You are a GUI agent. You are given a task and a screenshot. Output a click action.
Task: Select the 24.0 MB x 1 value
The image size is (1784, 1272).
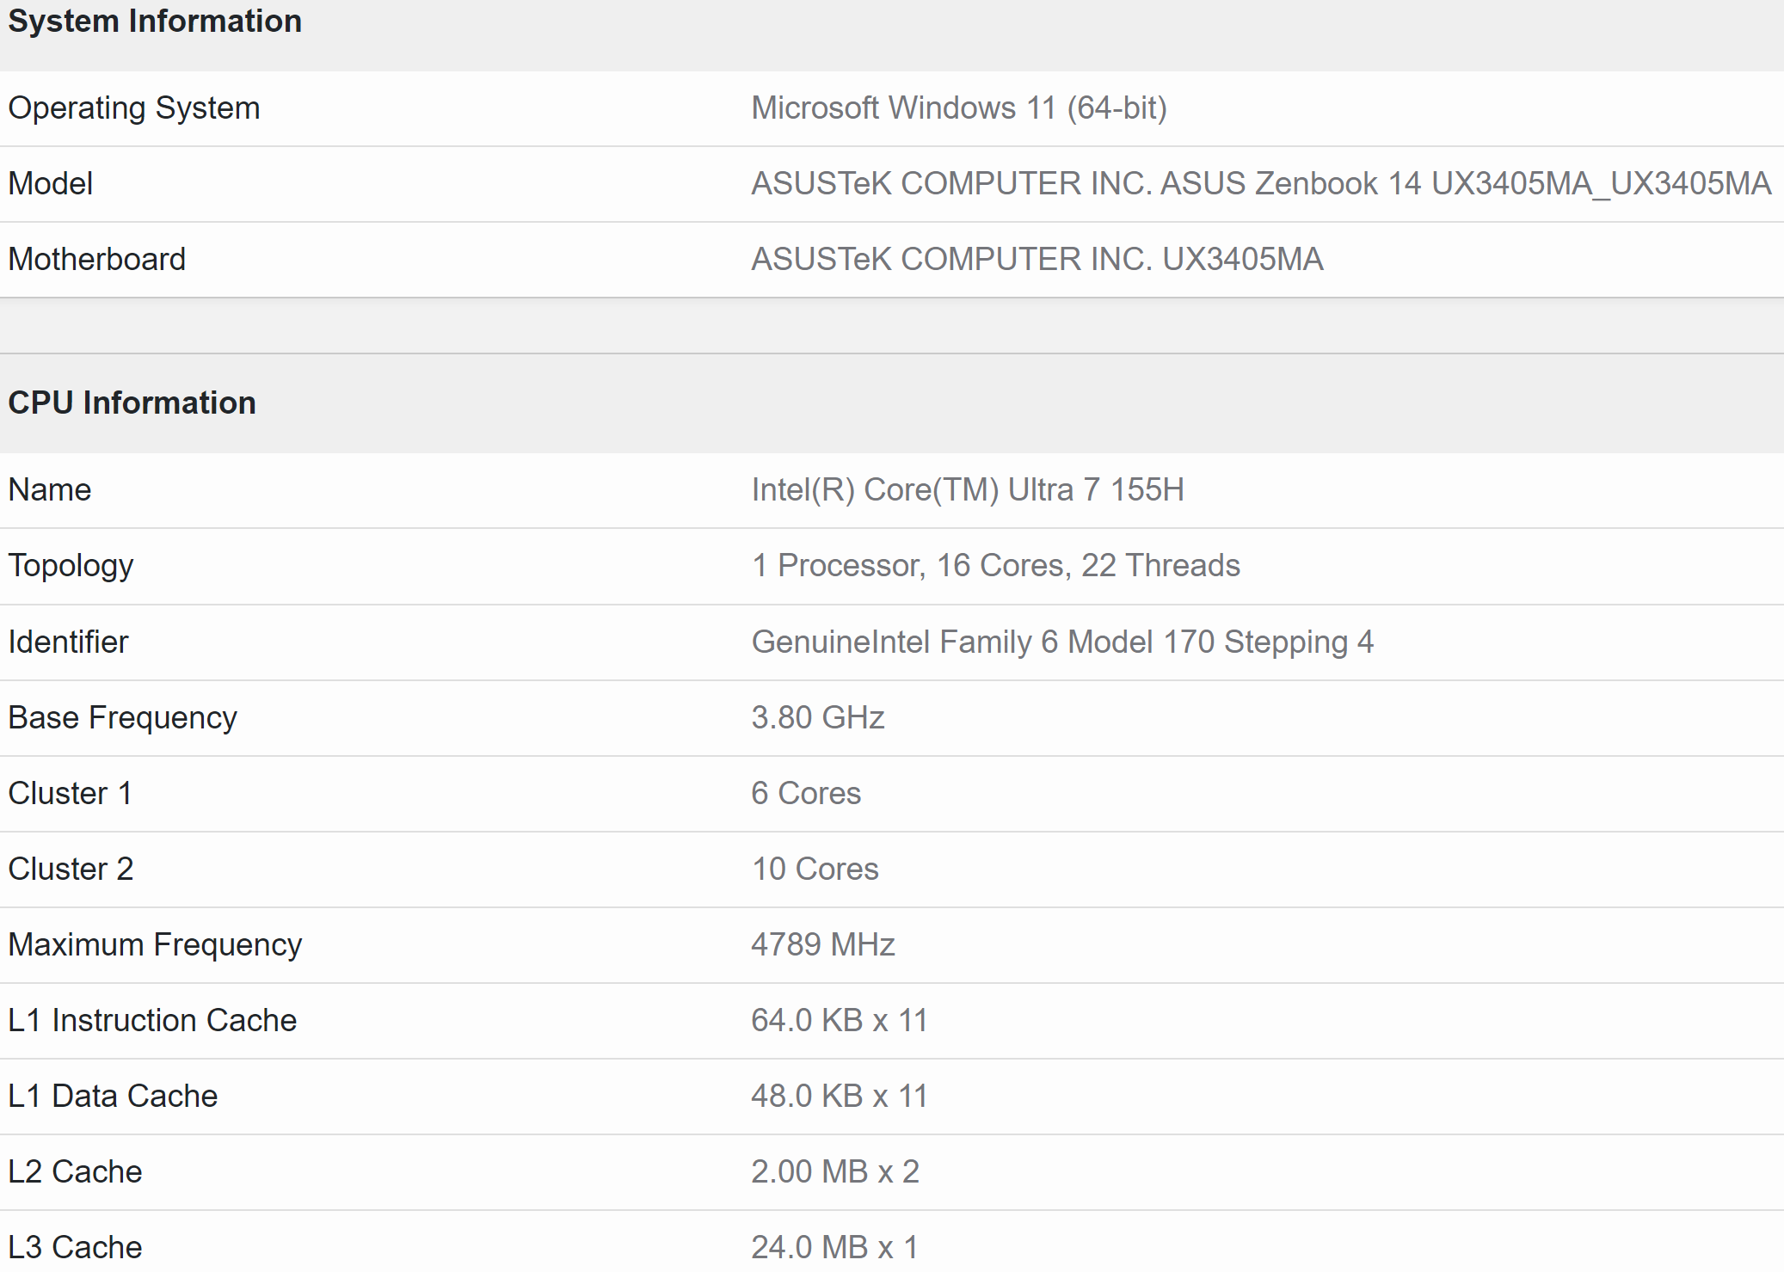834,1247
